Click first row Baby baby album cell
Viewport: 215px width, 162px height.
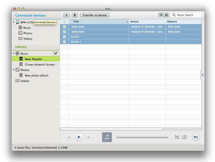point(184,27)
